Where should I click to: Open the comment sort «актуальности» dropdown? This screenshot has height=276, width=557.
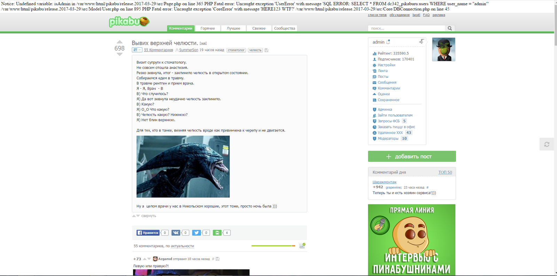[x=182, y=246]
